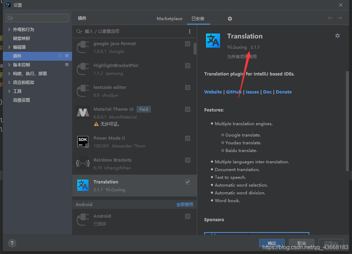This screenshot has width=352, height=254.
Task: Enable the Power Mode II checkbox
Action: tap(188, 138)
